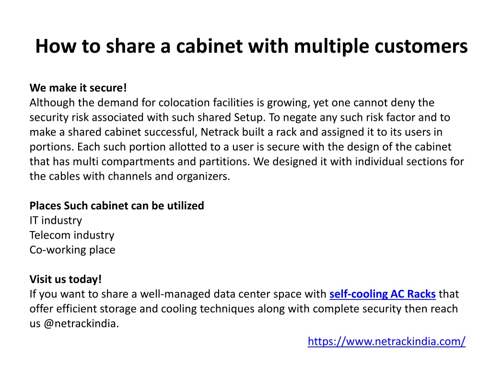Viewport: 491px width, 368px height.
Task: Click the 'Places Such cabinet can be utilized' heading
Action: click(x=117, y=206)
